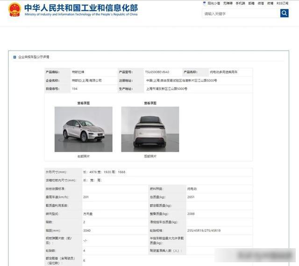299x266 pixels.
Task: Click the caption under the front-right car photo
Action: [84, 156]
